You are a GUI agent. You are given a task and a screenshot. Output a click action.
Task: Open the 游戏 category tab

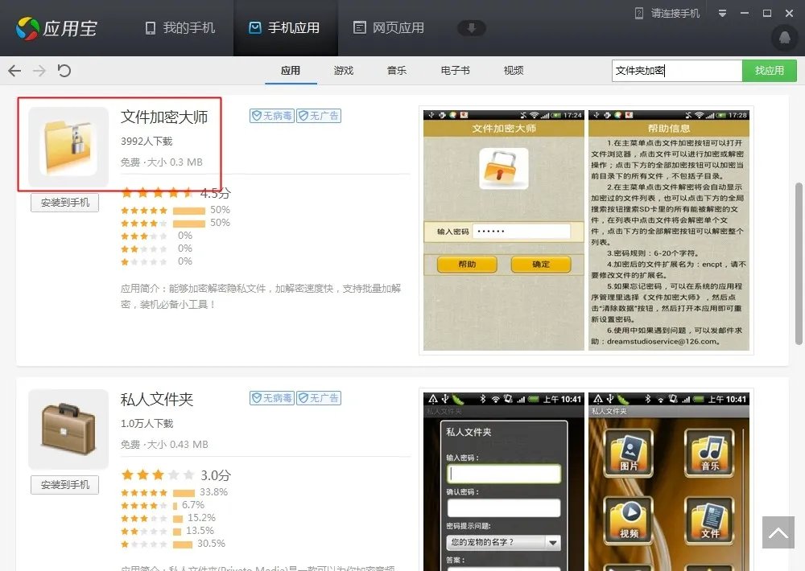(344, 71)
